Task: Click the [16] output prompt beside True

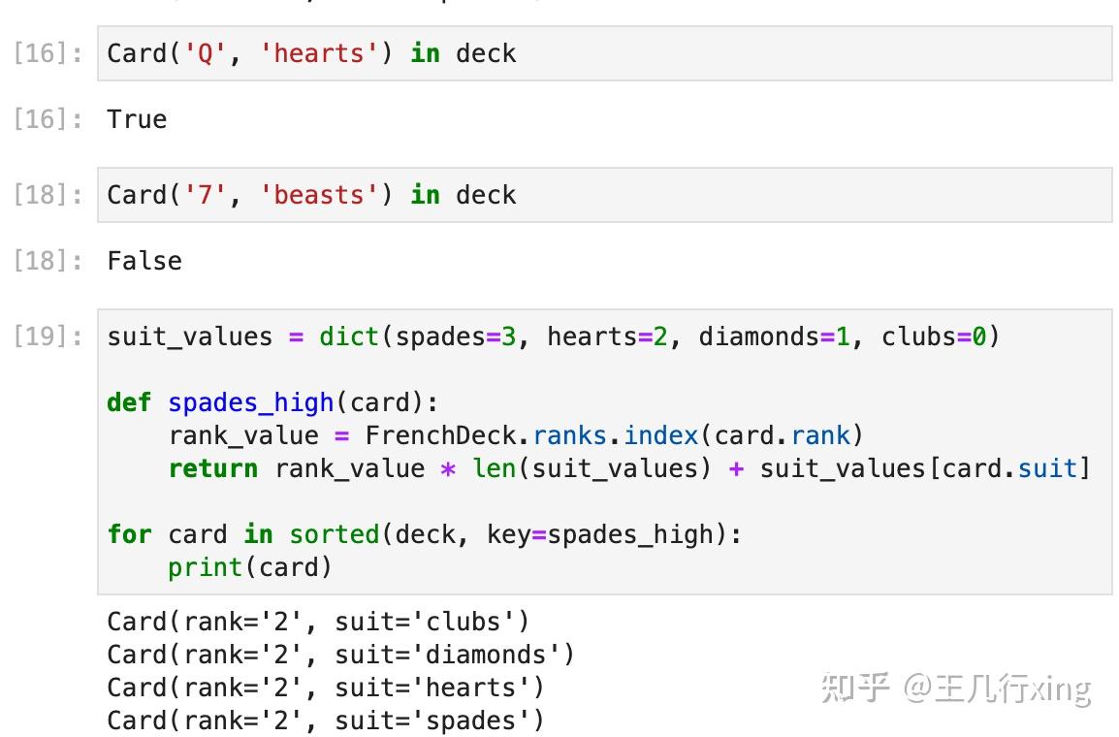Action: pos(48,119)
